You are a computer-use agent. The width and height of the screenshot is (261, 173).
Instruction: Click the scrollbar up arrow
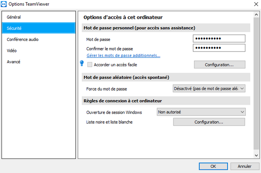[x=256, y=15]
